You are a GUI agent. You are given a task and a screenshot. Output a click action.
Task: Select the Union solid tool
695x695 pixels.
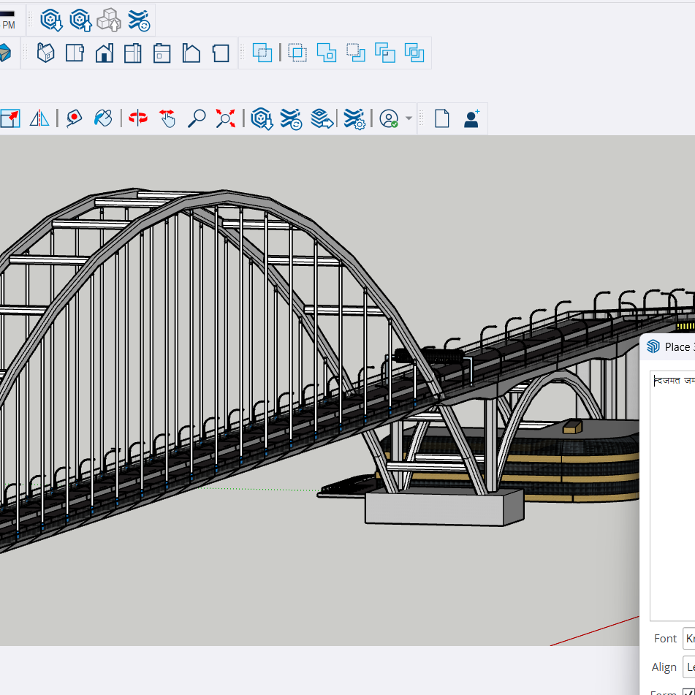point(327,53)
